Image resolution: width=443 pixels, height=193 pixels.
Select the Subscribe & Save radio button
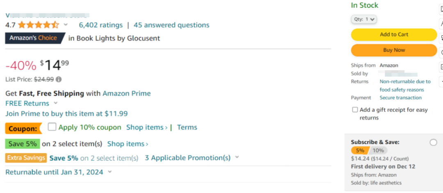click(433, 143)
